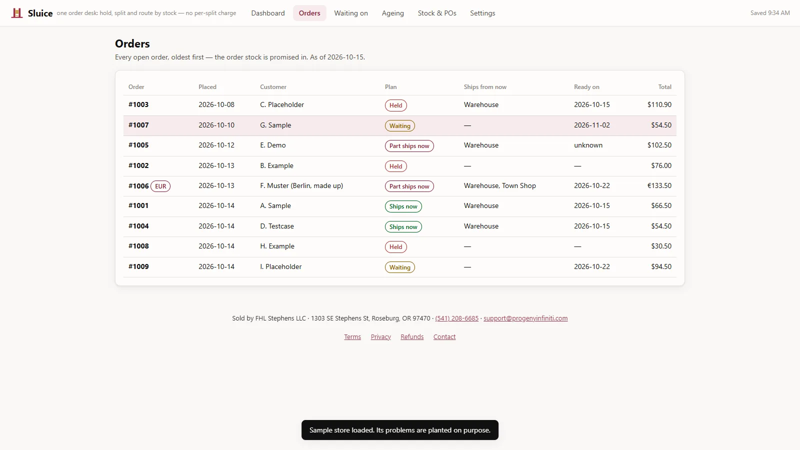Click the unknown ready date for #1005
800x450 pixels.
[x=588, y=145]
